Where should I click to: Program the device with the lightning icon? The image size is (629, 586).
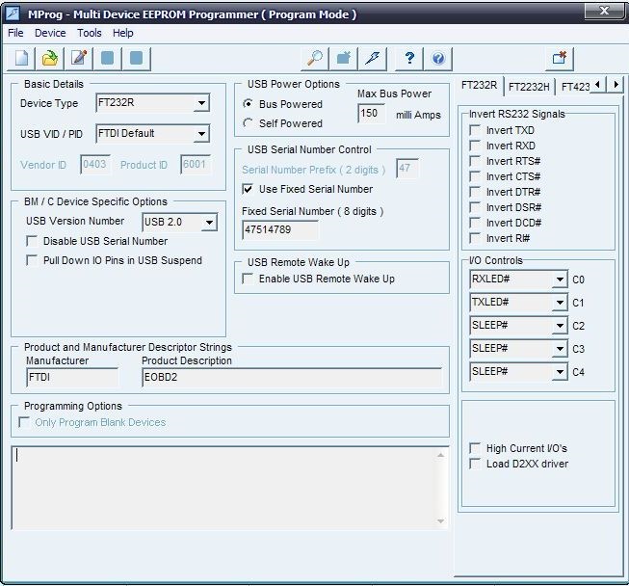(373, 59)
